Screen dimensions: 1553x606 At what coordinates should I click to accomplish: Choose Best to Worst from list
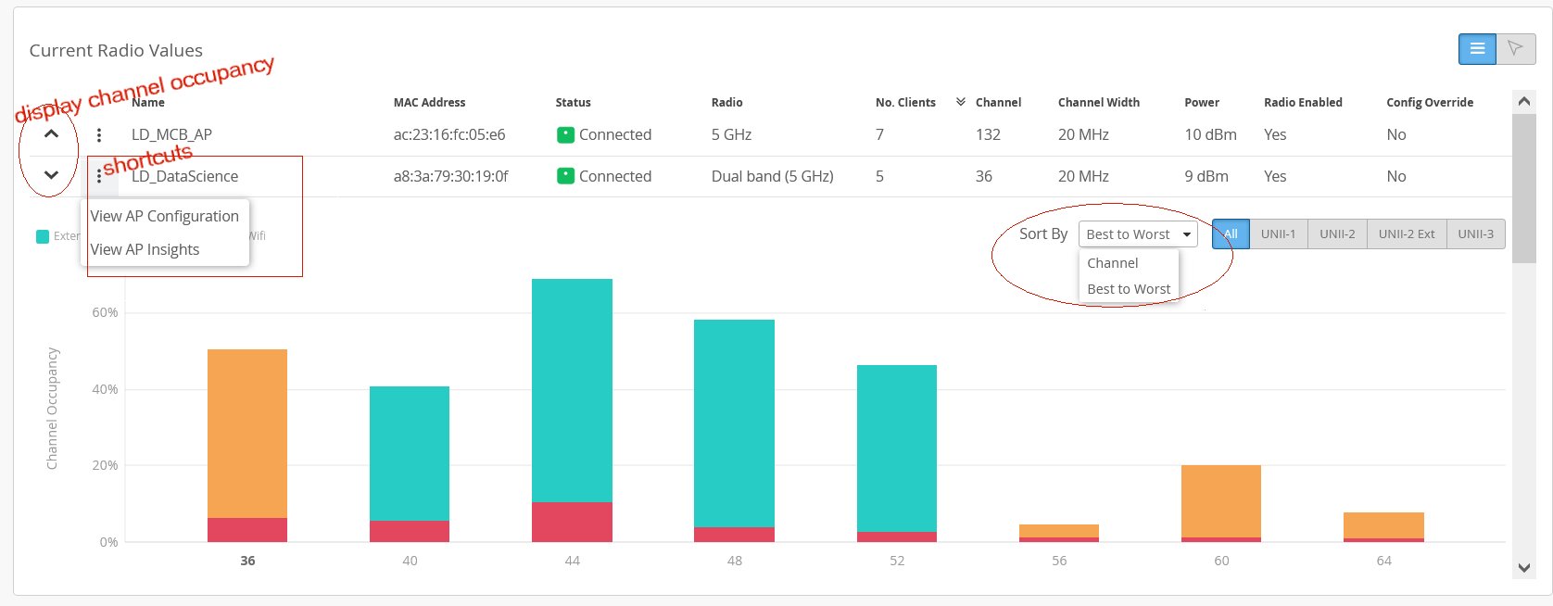(1129, 289)
